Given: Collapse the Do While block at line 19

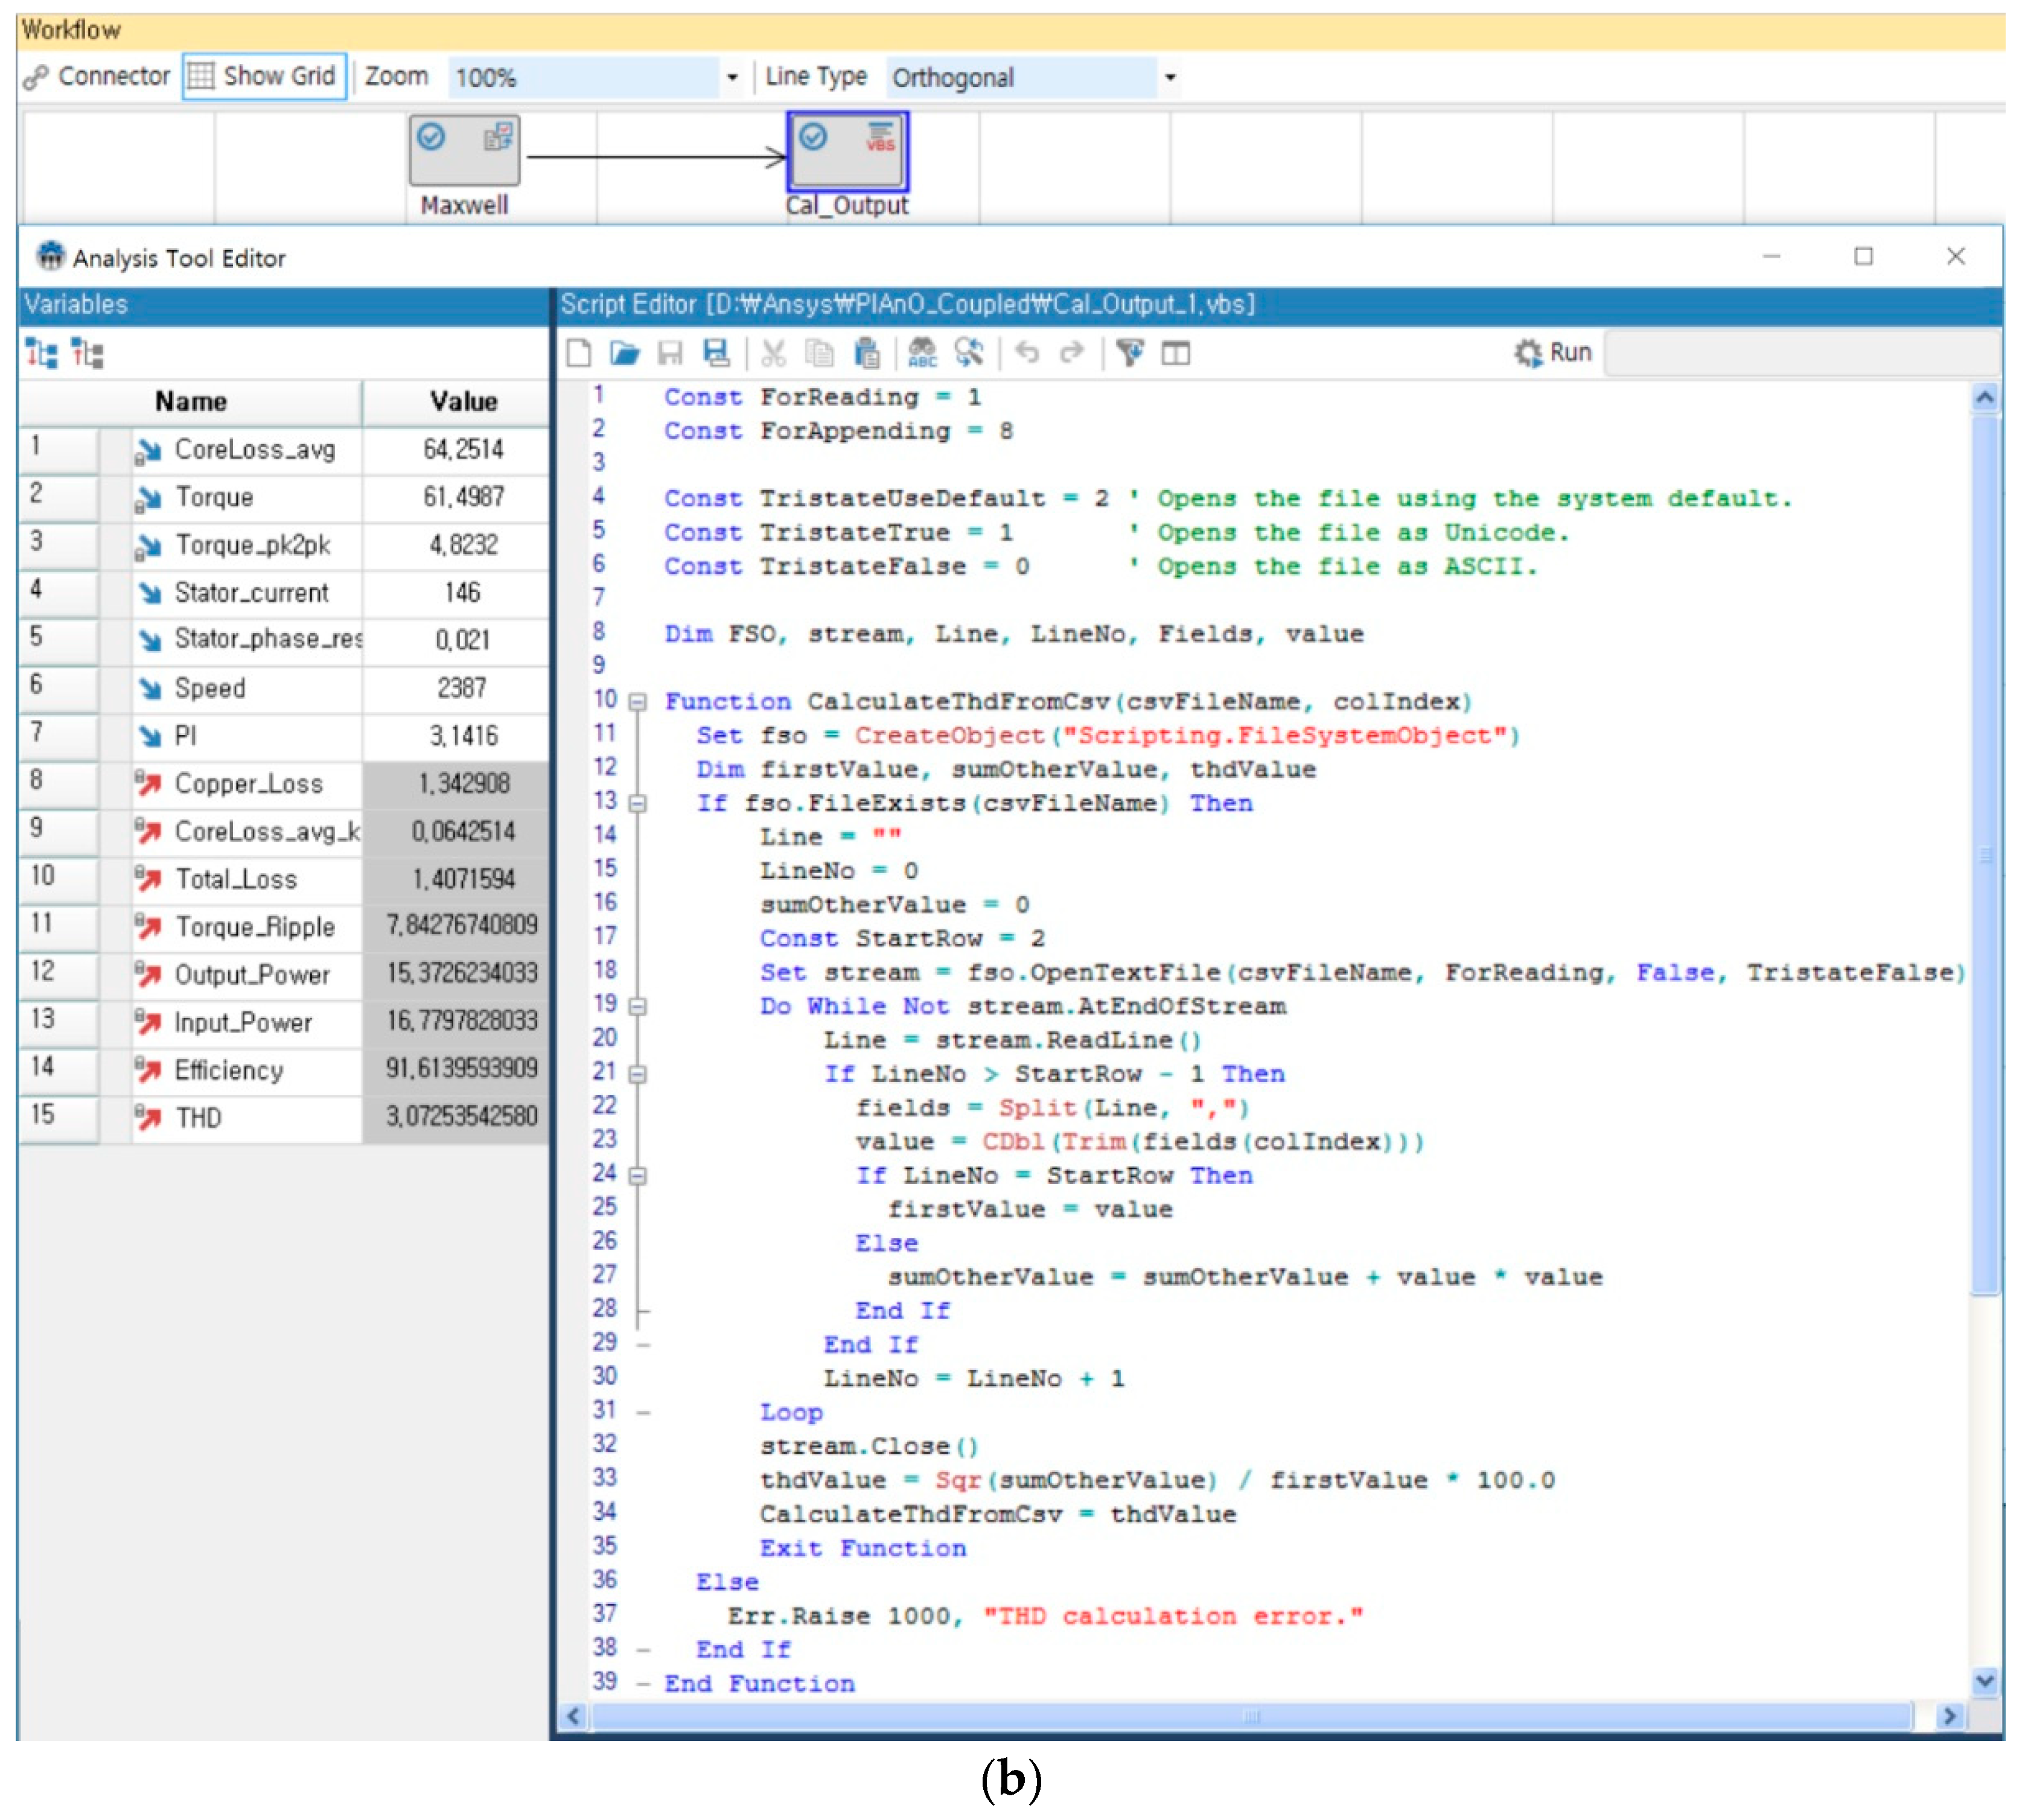Looking at the screenshot, I should 638,1007.
